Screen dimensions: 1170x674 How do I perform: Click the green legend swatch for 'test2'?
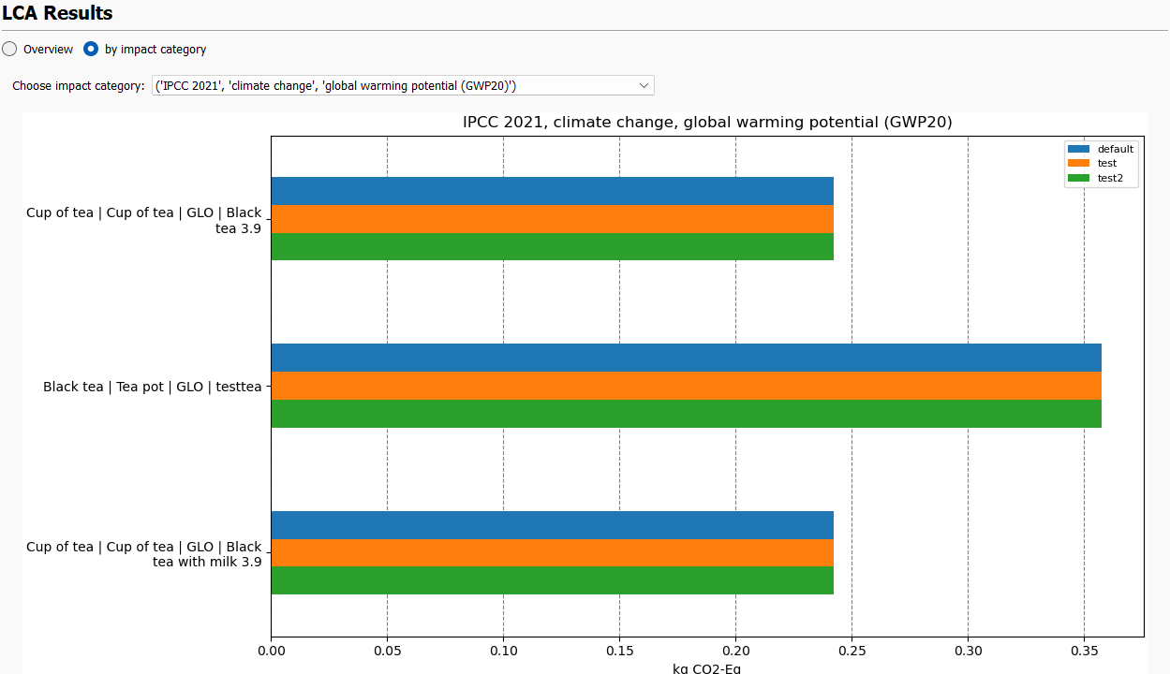click(1078, 177)
